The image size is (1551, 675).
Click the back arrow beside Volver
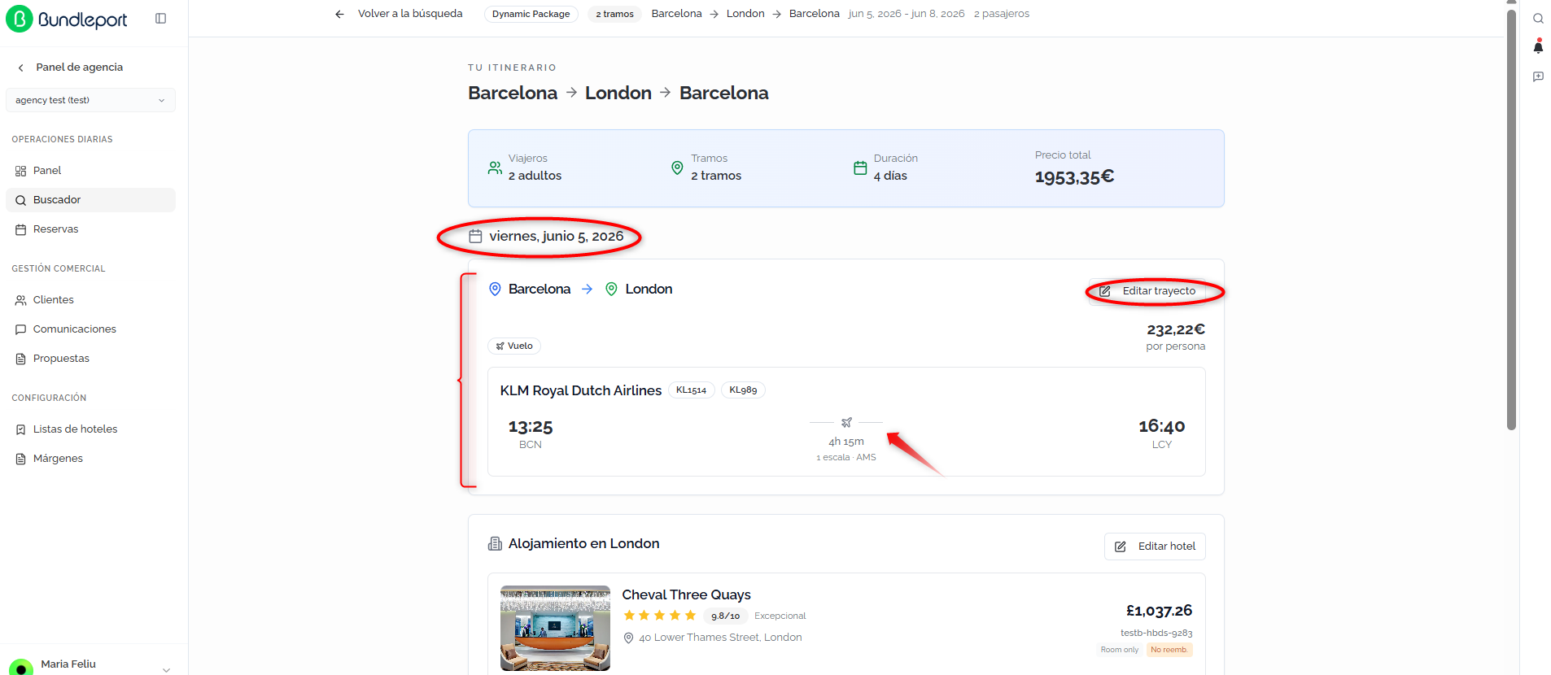click(x=340, y=14)
